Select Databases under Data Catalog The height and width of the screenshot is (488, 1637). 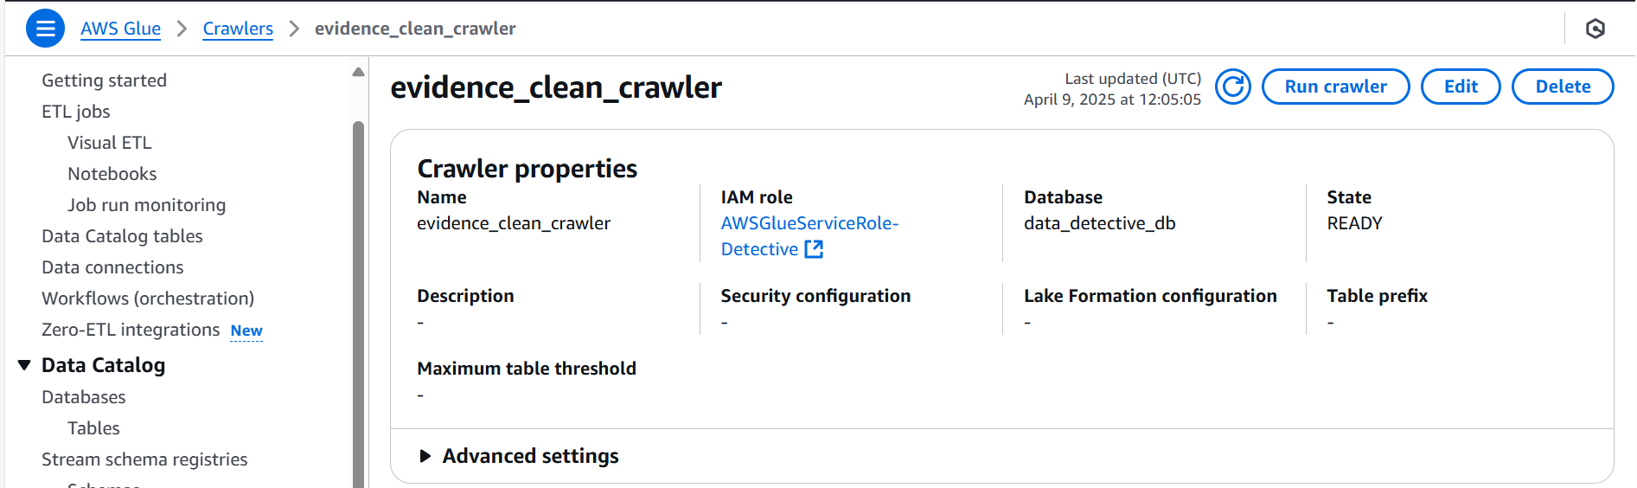pyautogui.click(x=84, y=397)
